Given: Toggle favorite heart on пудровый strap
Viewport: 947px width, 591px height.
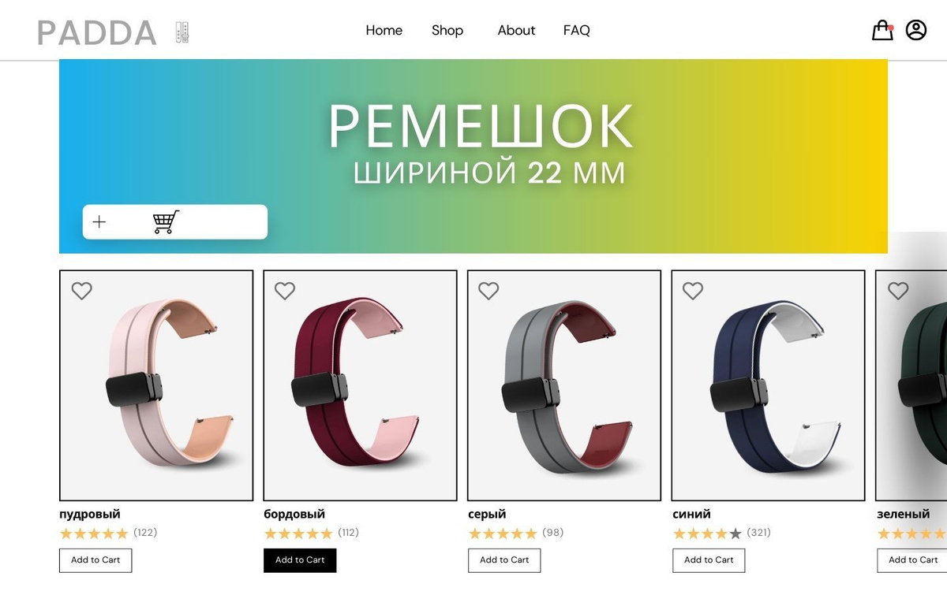Looking at the screenshot, I should pyautogui.click(x=81, y=291).
